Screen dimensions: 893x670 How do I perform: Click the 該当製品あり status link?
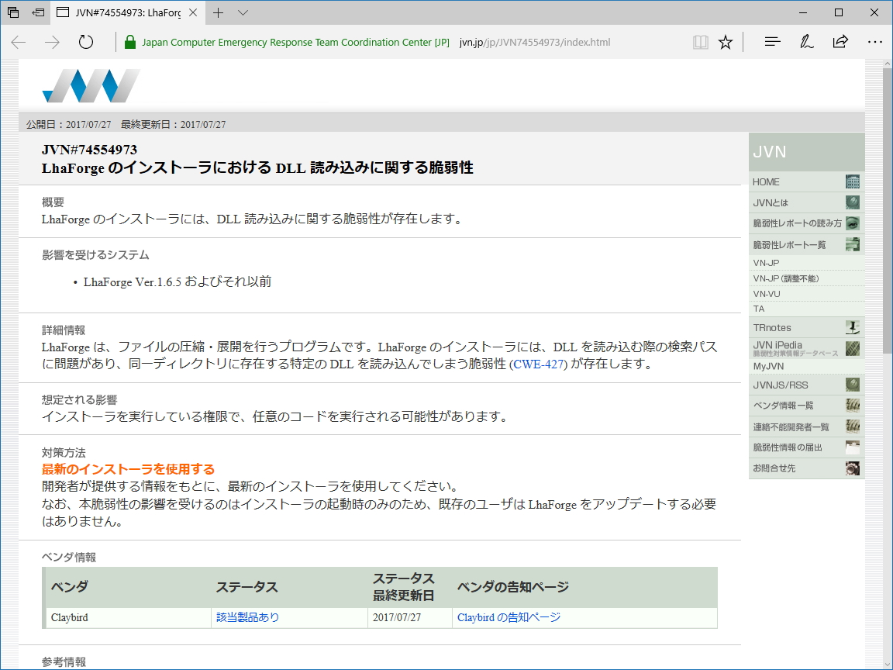[x=245, y=618]
